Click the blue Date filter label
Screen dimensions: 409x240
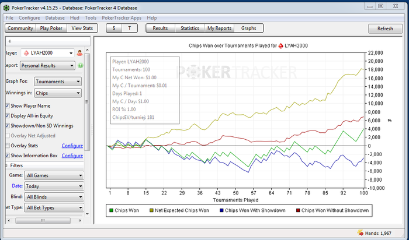17,186
